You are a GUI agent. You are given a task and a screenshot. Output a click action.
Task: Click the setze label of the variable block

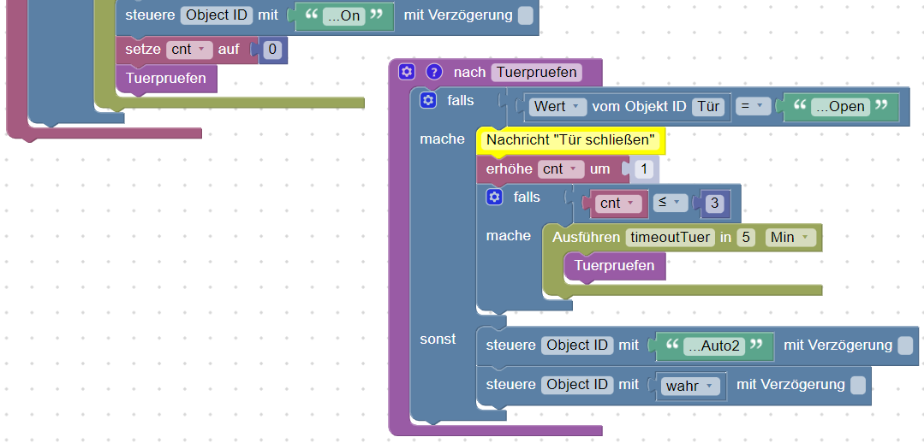pyautogui.click(x=143, y=50)
